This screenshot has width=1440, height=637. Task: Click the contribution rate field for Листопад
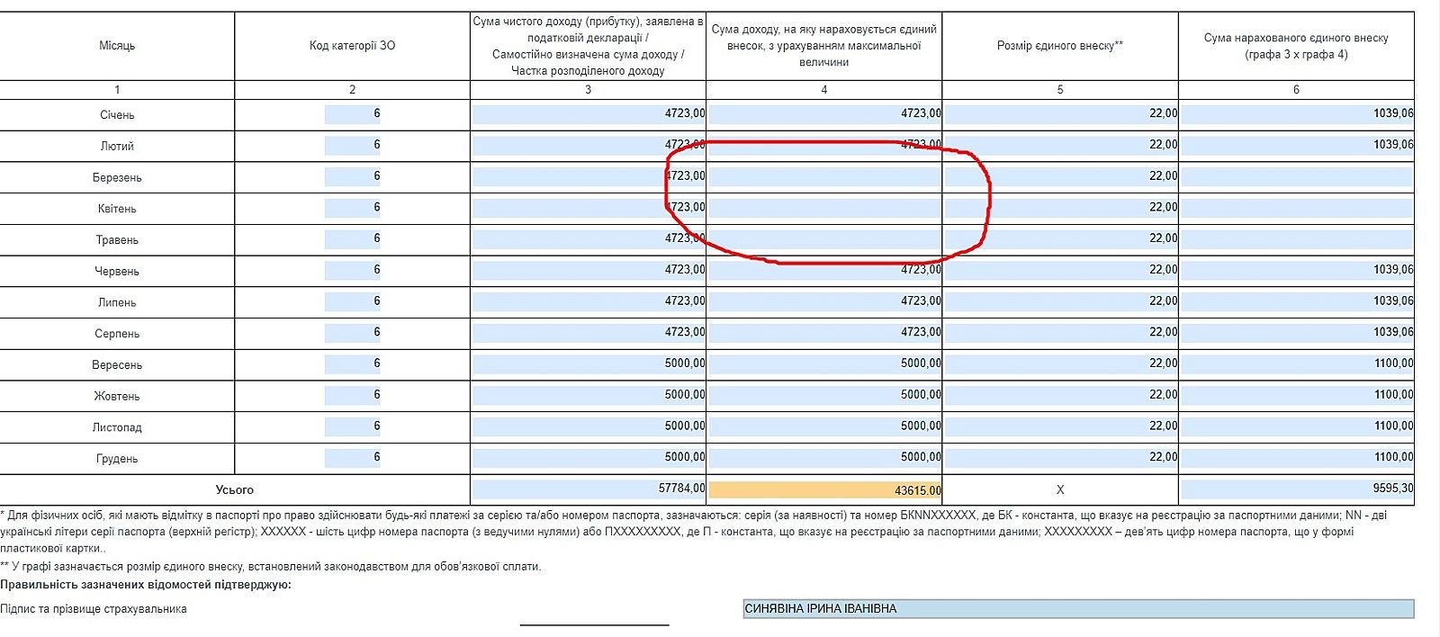point(1060,426)
